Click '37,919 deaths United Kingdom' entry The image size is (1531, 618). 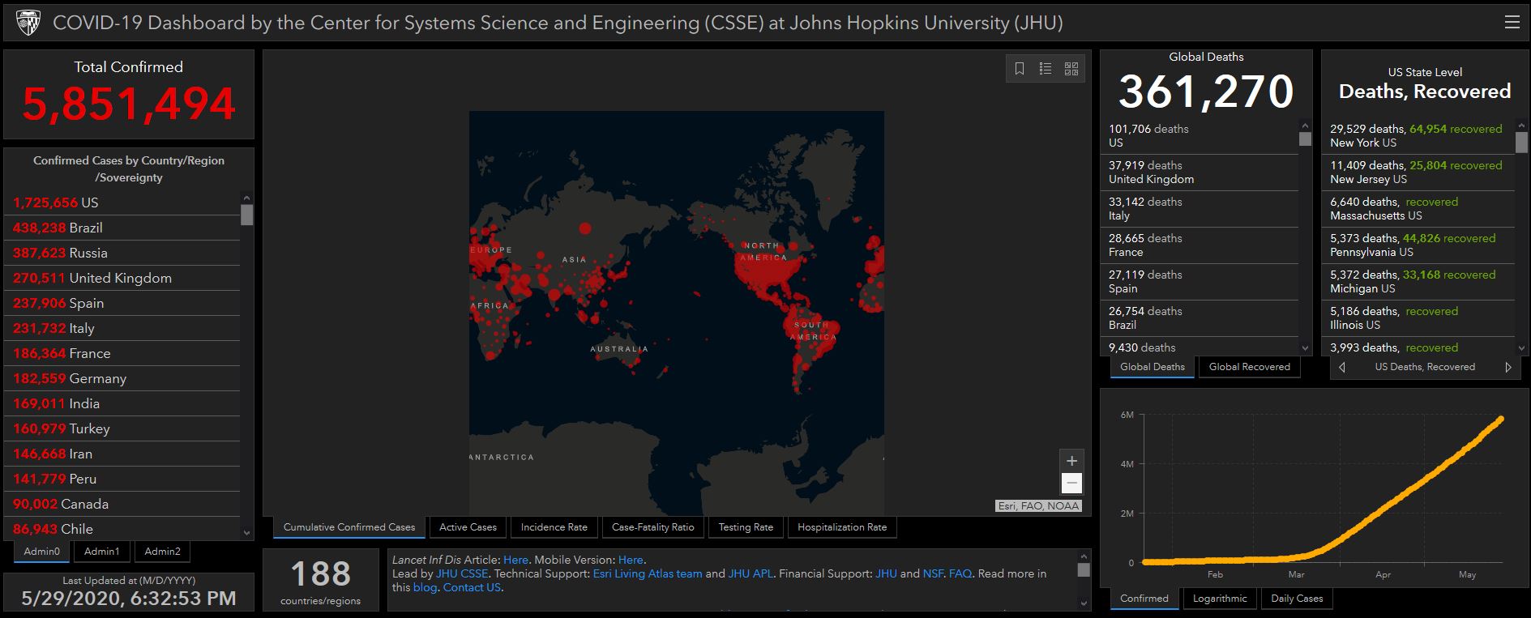(x=1200, y=173)
